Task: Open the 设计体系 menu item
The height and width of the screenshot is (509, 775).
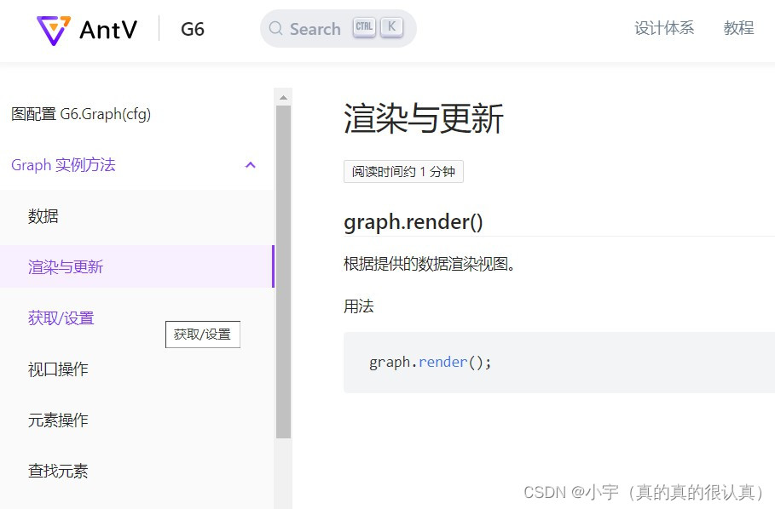Action: tap(665, 28)
